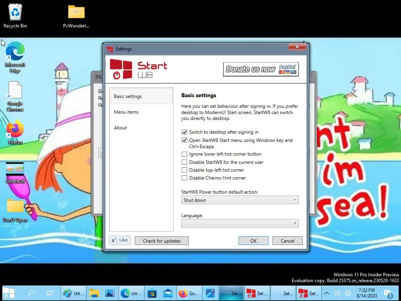Click the Donate us now PayPal banner

point(261,69)
